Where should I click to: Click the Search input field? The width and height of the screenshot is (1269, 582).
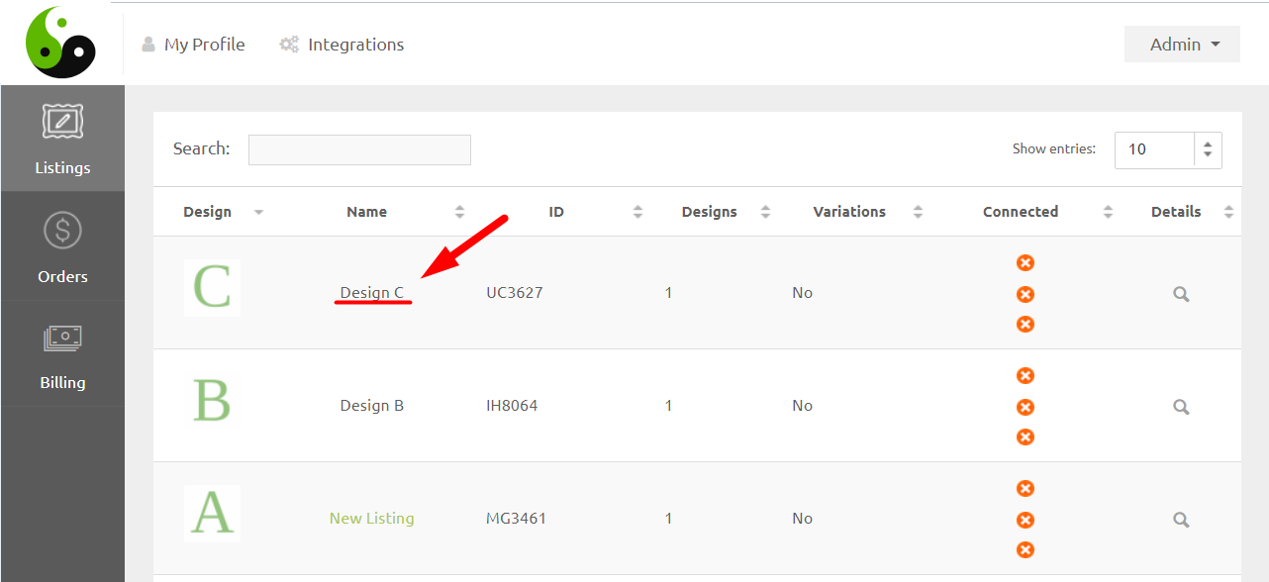[x=359, y=150]
